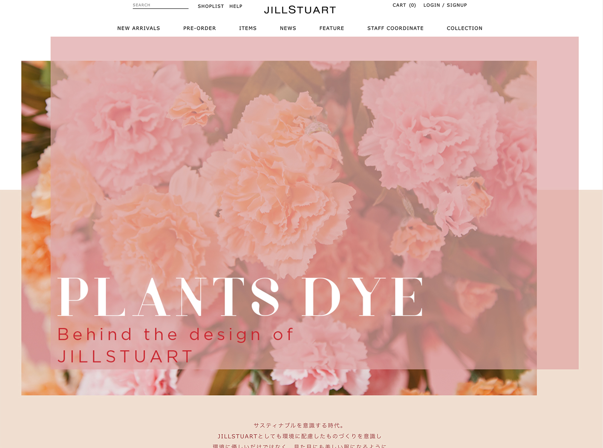This screenshot has height=448, width=603.
Task: Click the JILLSTUARTとしても環境に配慮 text line
Action: point(300,436)
